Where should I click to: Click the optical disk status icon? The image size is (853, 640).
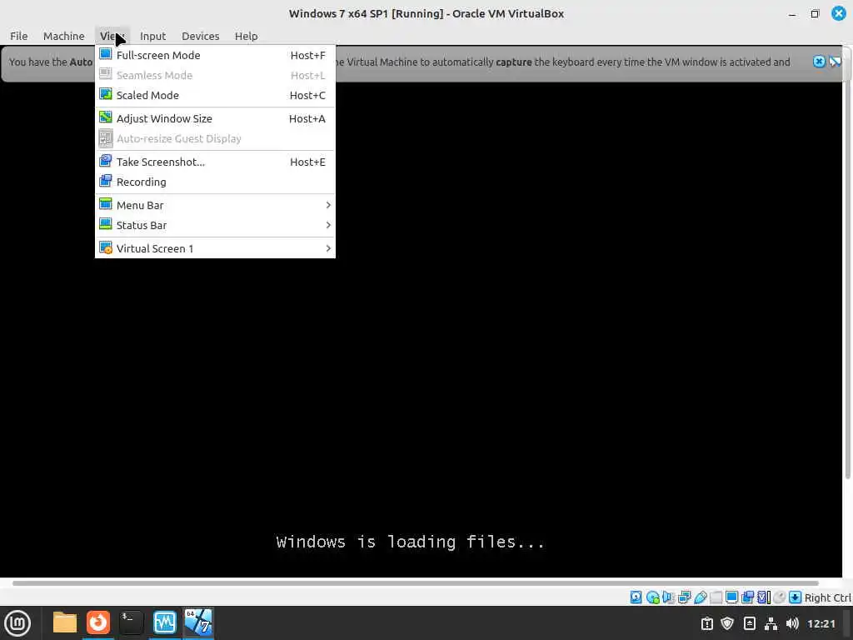click(x=652, y=597)
